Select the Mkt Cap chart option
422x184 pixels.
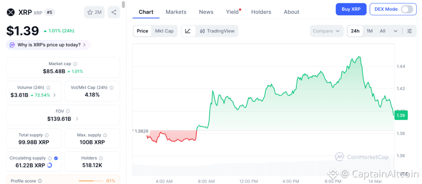click(x=164, y=31)
